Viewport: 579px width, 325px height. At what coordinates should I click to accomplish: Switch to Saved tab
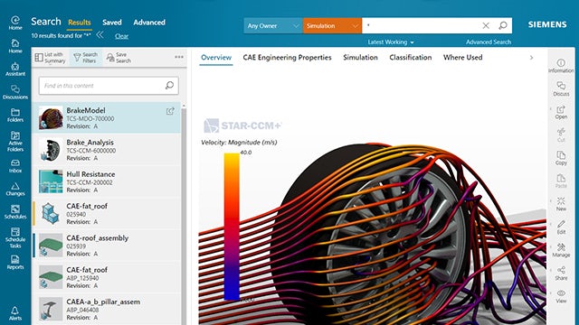pos(112,23)
